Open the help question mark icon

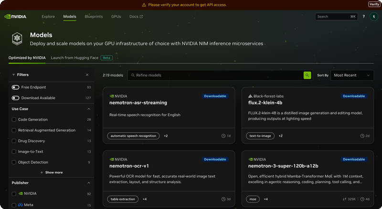pyautogui.click(x=364, y=17)
